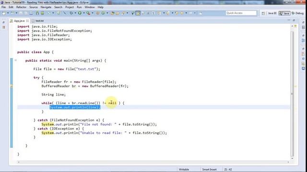
Task: Open the Search dropdown arrow
Action: point(127,13)
